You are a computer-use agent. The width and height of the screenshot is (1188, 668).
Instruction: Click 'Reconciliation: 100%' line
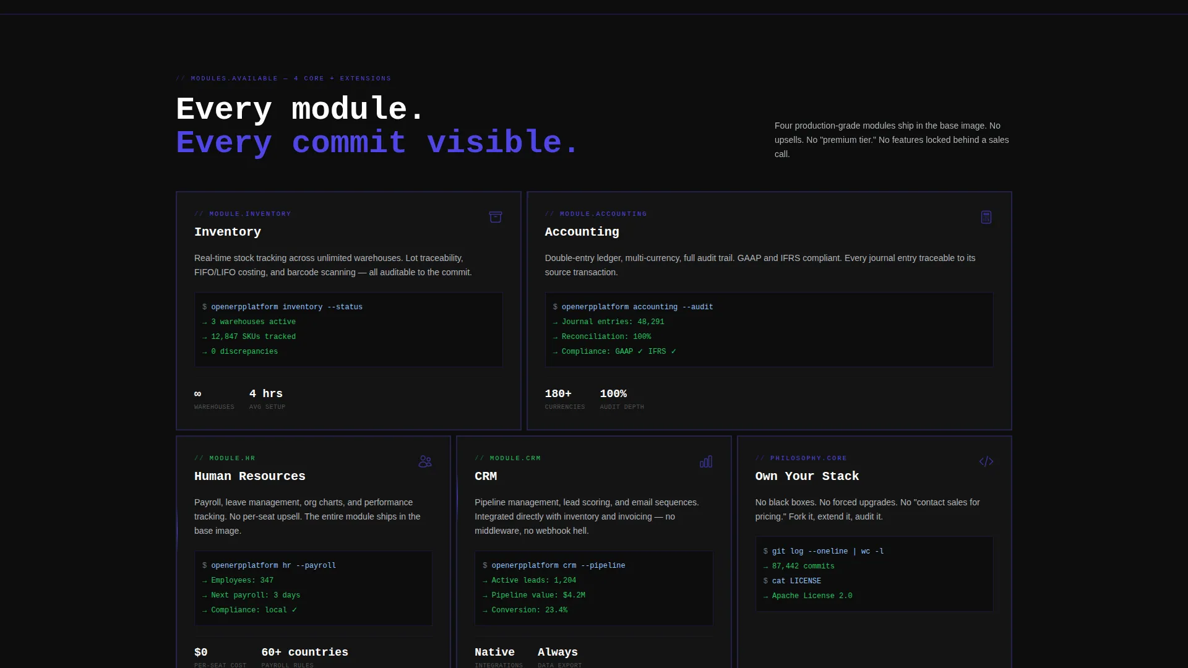pyautogui.click(x=606, y=336)
